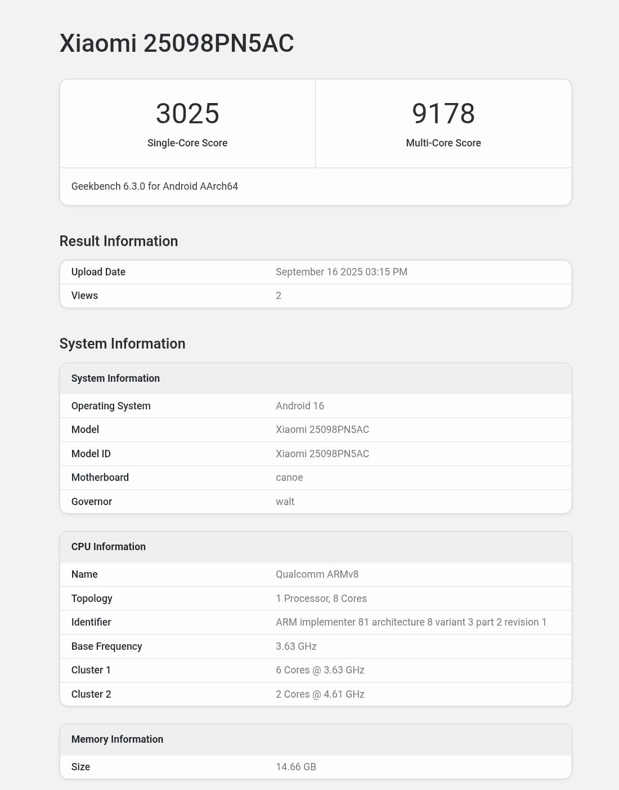
Task: Click the Geekbench 6.3.0 for Android text
Action: pos(155,186)
